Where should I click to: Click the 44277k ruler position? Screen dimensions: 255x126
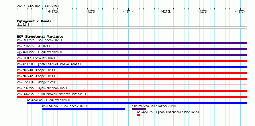240,11
